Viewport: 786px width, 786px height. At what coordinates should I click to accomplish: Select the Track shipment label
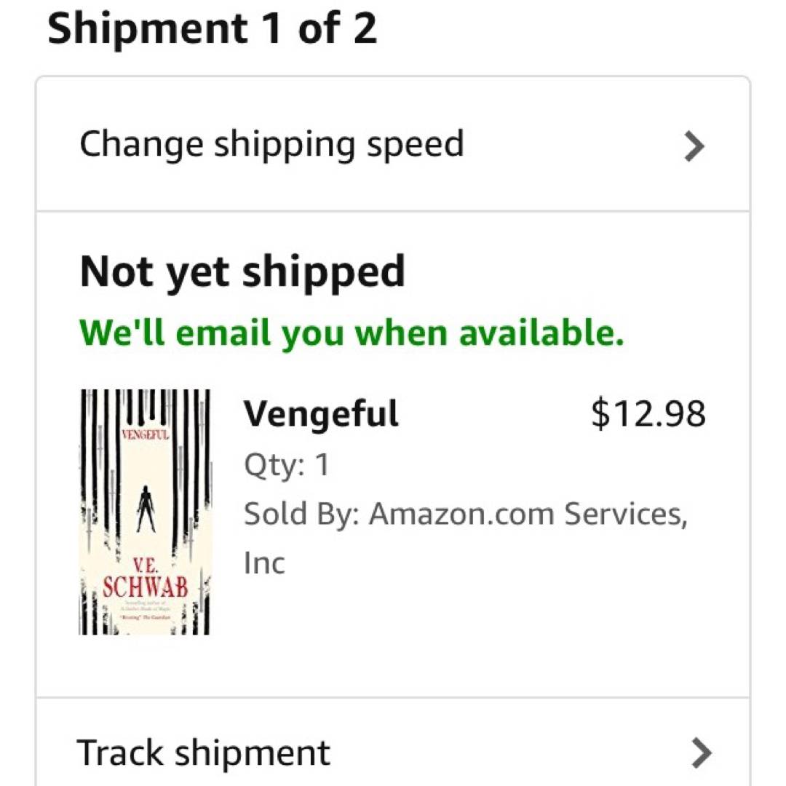[x=203, y=753]
